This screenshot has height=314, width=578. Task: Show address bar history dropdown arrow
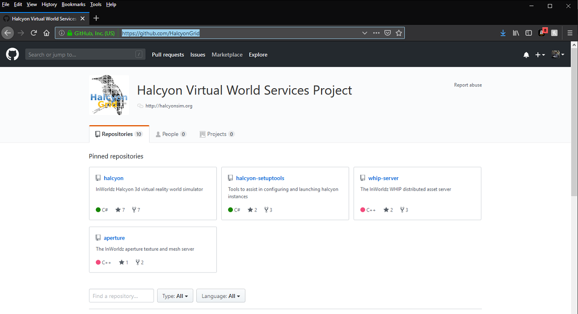365,33
